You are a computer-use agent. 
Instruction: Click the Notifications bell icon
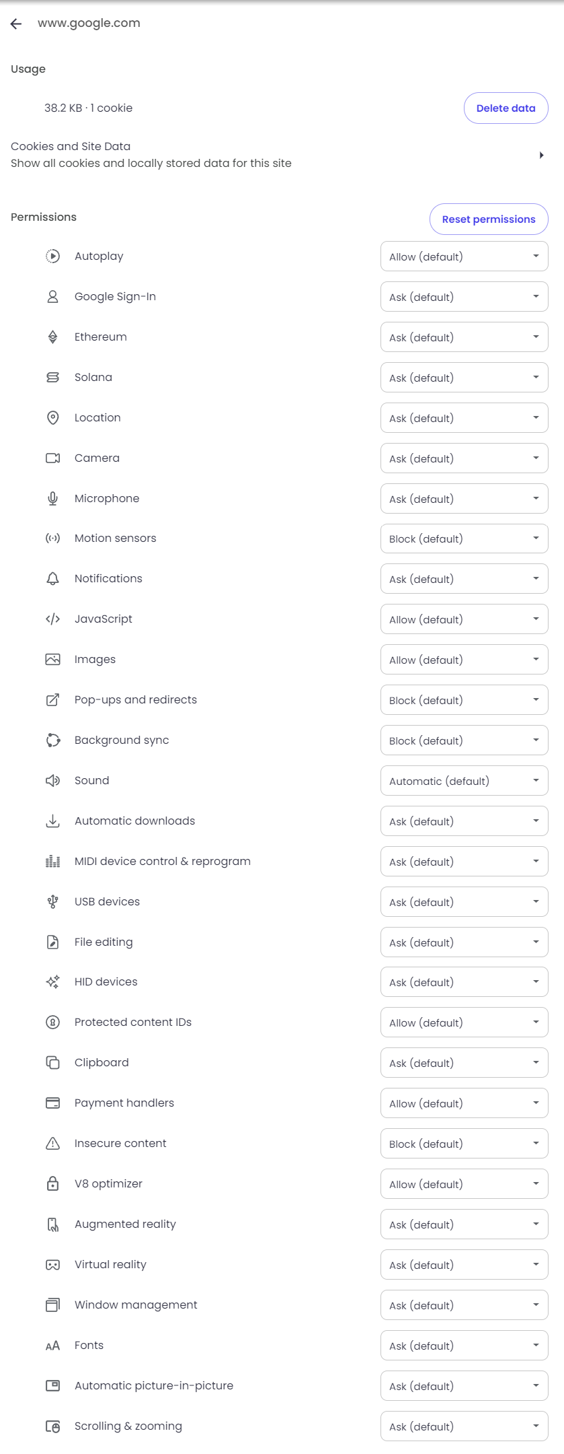coord(52,578)
